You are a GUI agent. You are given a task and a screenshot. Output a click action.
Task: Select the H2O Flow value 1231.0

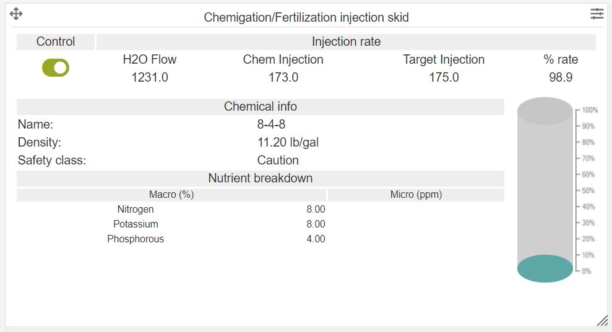point(150,77)
